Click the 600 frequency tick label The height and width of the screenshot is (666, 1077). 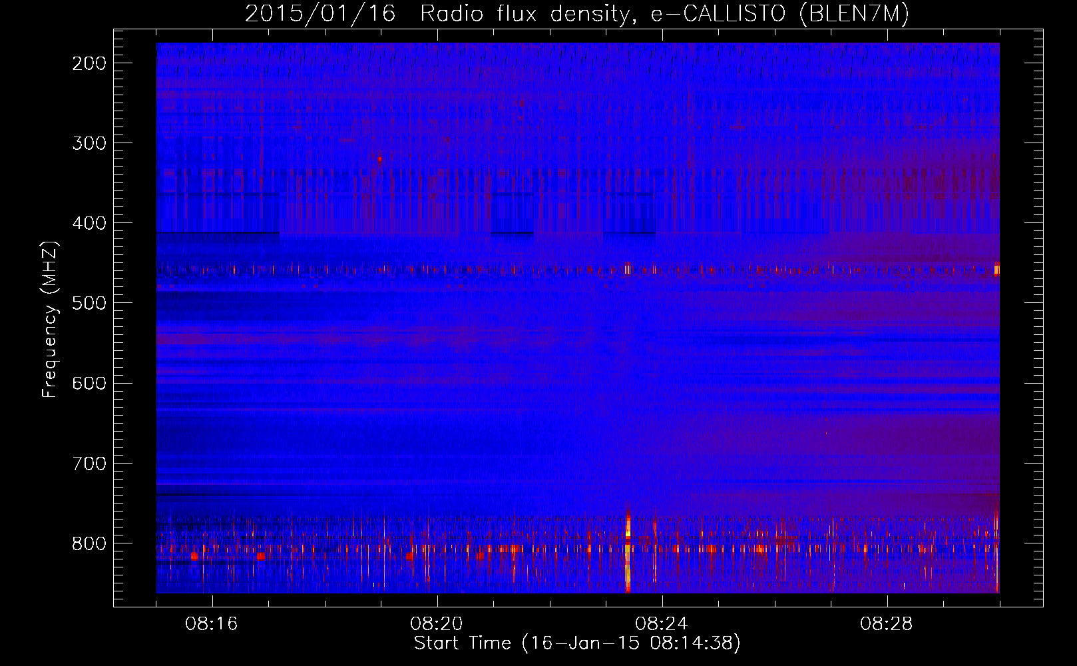pyautogui.click(x=89, y=383)
